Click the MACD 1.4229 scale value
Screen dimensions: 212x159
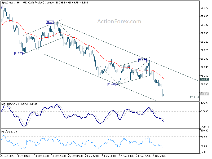(205, 103)
